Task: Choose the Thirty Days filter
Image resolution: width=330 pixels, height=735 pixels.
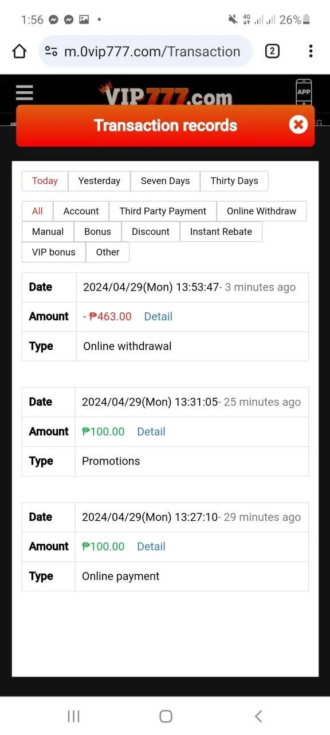Action: pyautogui.click(x=234, y=181)
